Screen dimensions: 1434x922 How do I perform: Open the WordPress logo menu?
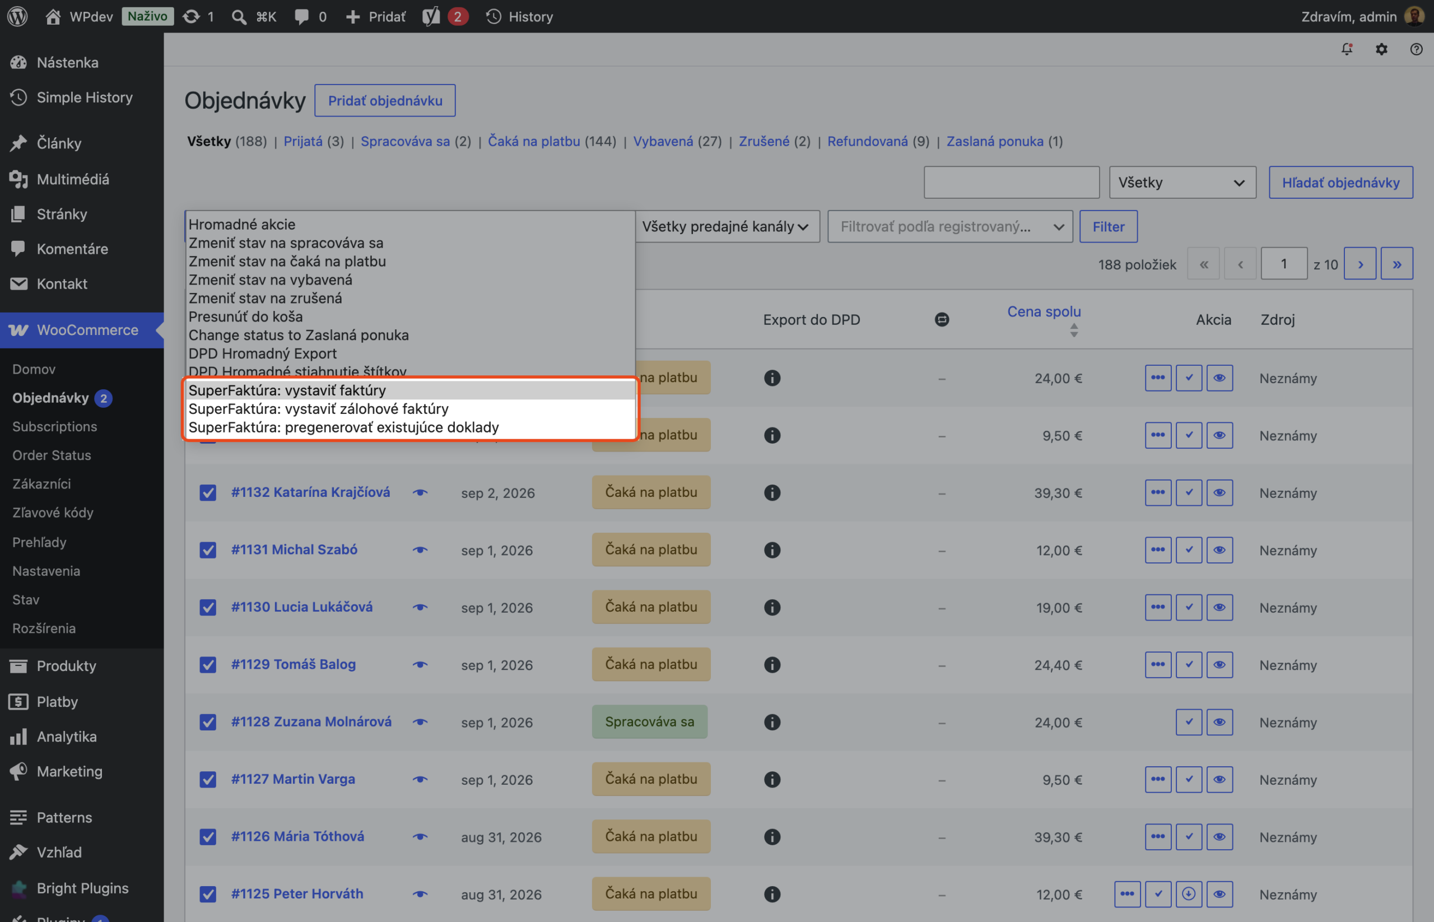click(17, 16)
